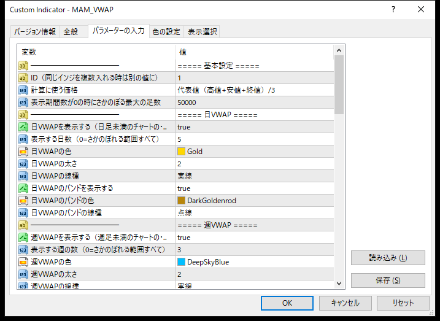Click the boolean icon beside 日VWAPのバンドを表示する

click(x=23, y=188)
